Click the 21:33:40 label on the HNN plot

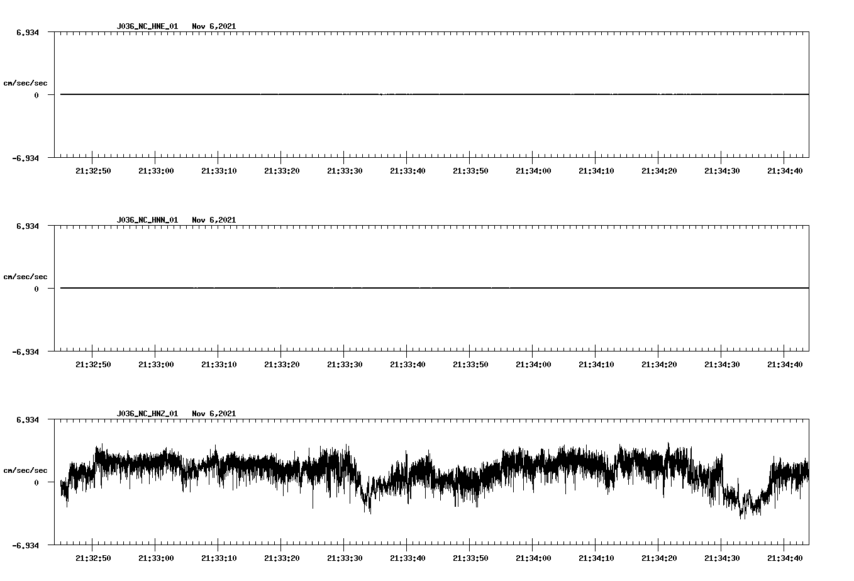408,365
